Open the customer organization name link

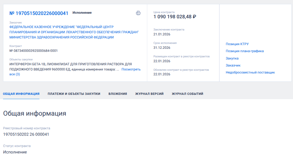[x=74, y=32]
